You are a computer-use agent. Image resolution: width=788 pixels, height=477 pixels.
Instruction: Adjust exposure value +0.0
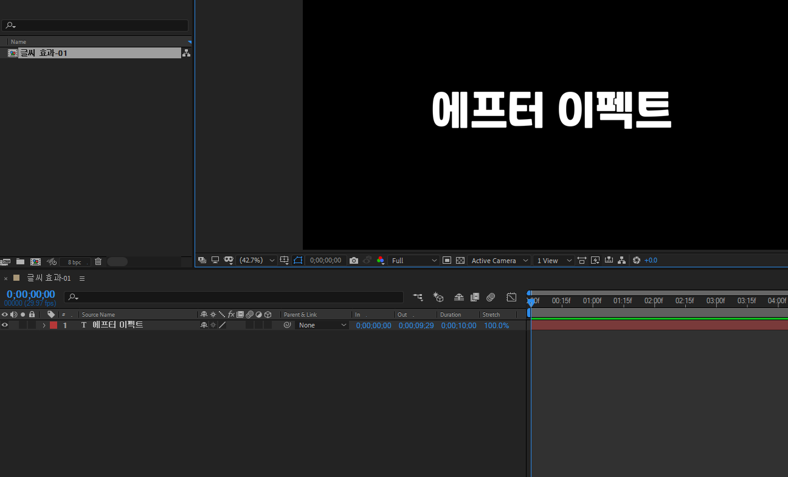click(651, 260)
